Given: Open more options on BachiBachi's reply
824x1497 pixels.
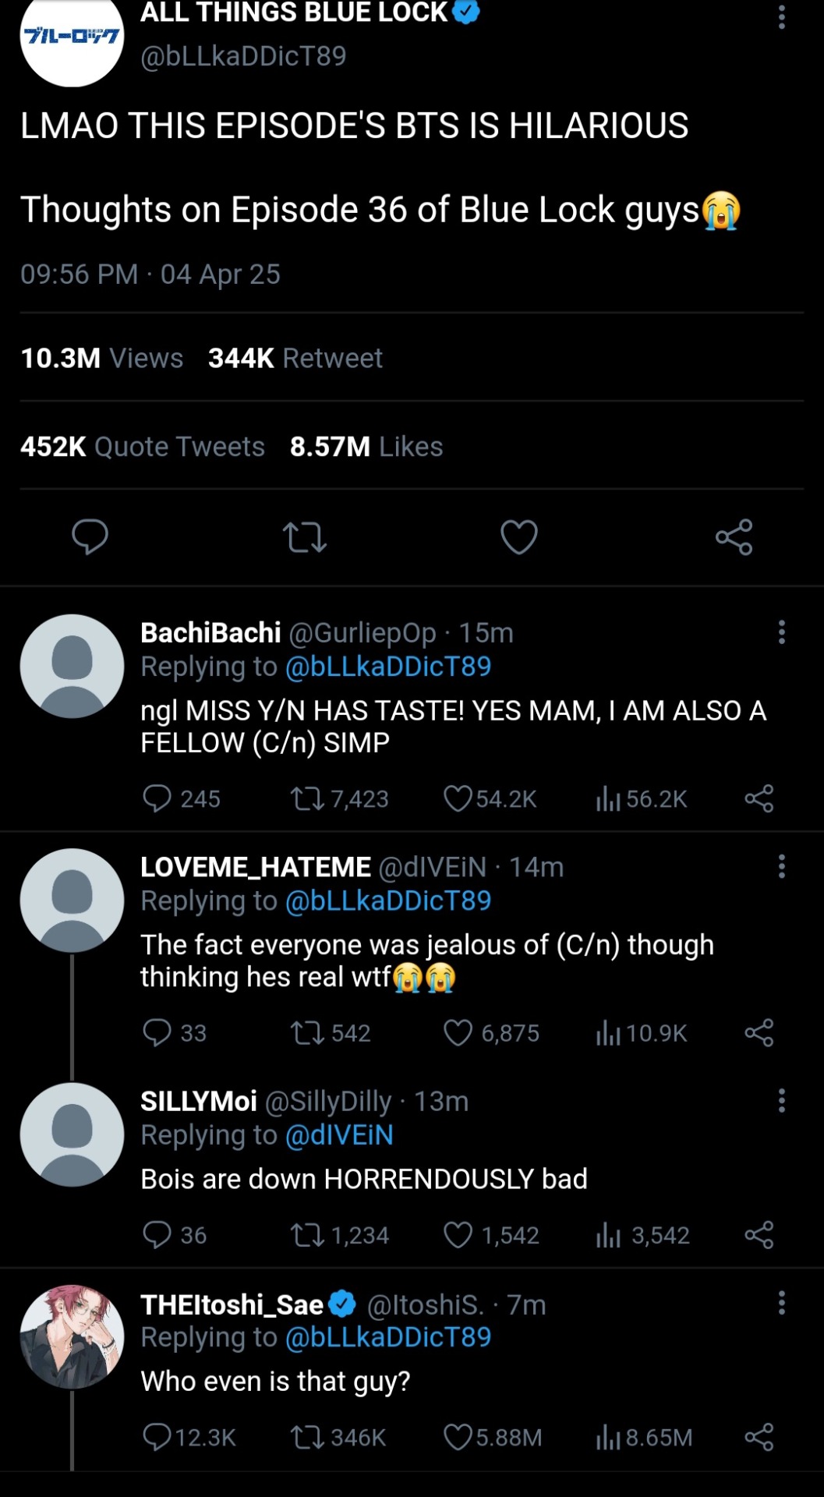Looking at the screenshot, I should point(781,632).
